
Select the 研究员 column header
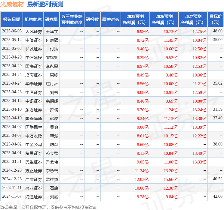tap(51, 19)
